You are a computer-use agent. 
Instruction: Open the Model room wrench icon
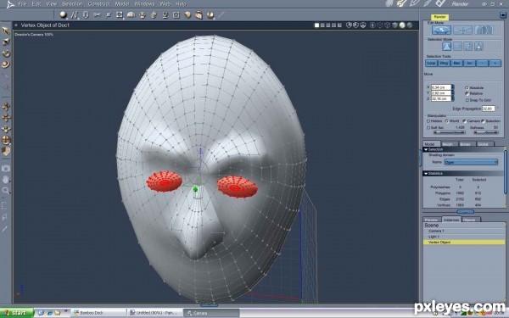(402, 3)
